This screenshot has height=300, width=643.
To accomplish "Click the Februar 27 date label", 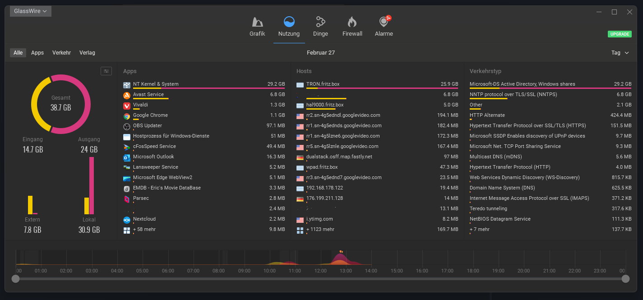I will click(321, 53).
